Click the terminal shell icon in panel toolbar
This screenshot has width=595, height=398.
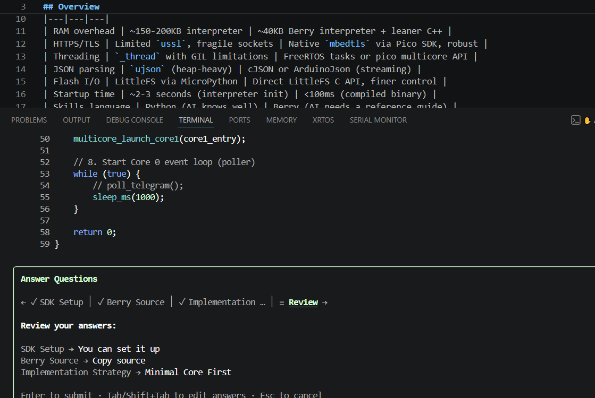[x=575, y=120]
